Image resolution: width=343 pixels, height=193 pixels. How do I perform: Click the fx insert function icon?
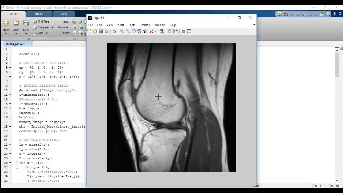click(x=80, y=21)
